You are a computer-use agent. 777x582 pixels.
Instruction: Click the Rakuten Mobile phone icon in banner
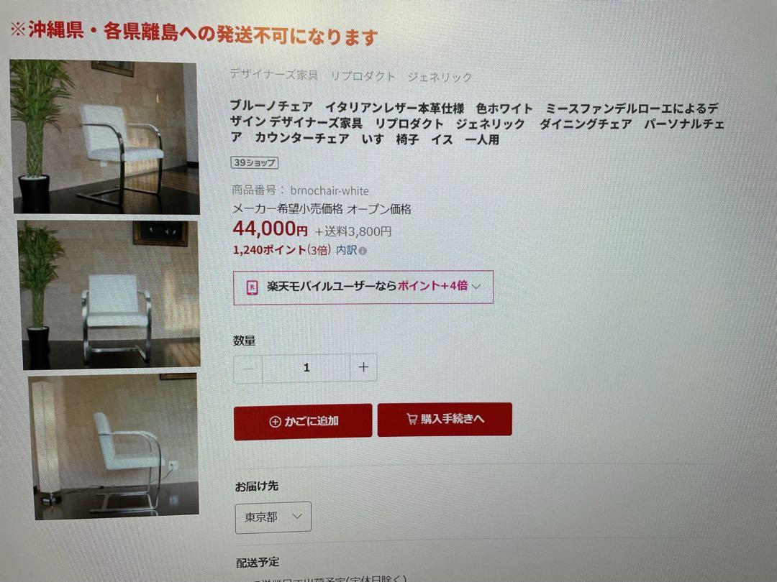click(253, 287)
